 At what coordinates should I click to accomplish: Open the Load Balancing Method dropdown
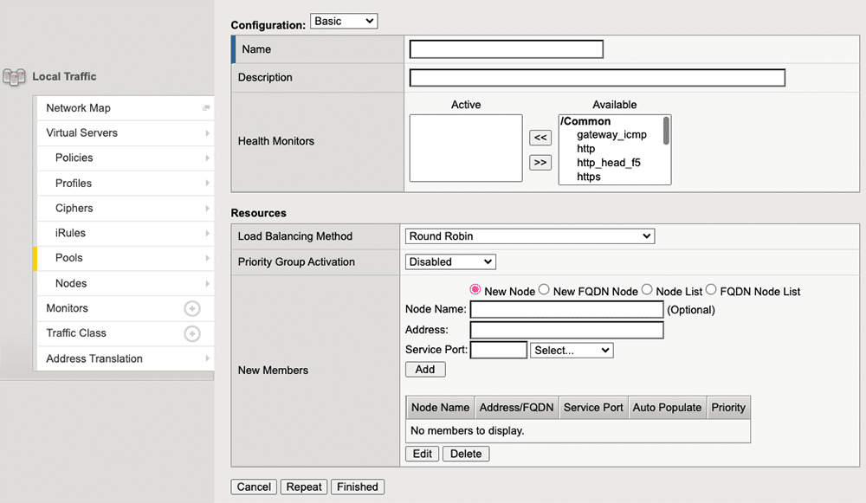pyautogui.click(x=529, y=235)
